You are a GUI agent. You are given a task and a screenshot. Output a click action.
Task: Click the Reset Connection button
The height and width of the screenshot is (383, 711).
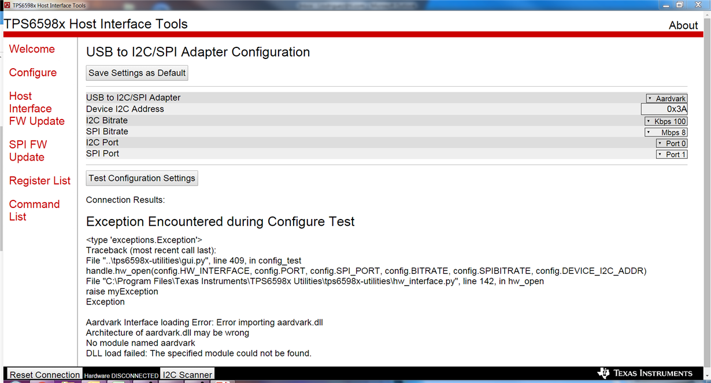pos(45,374)
